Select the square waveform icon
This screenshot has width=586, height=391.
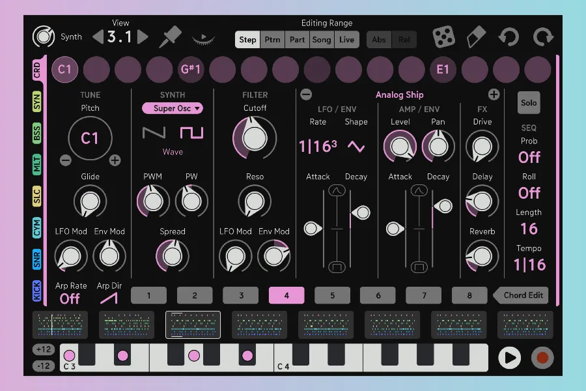click(x=191, y=133)
